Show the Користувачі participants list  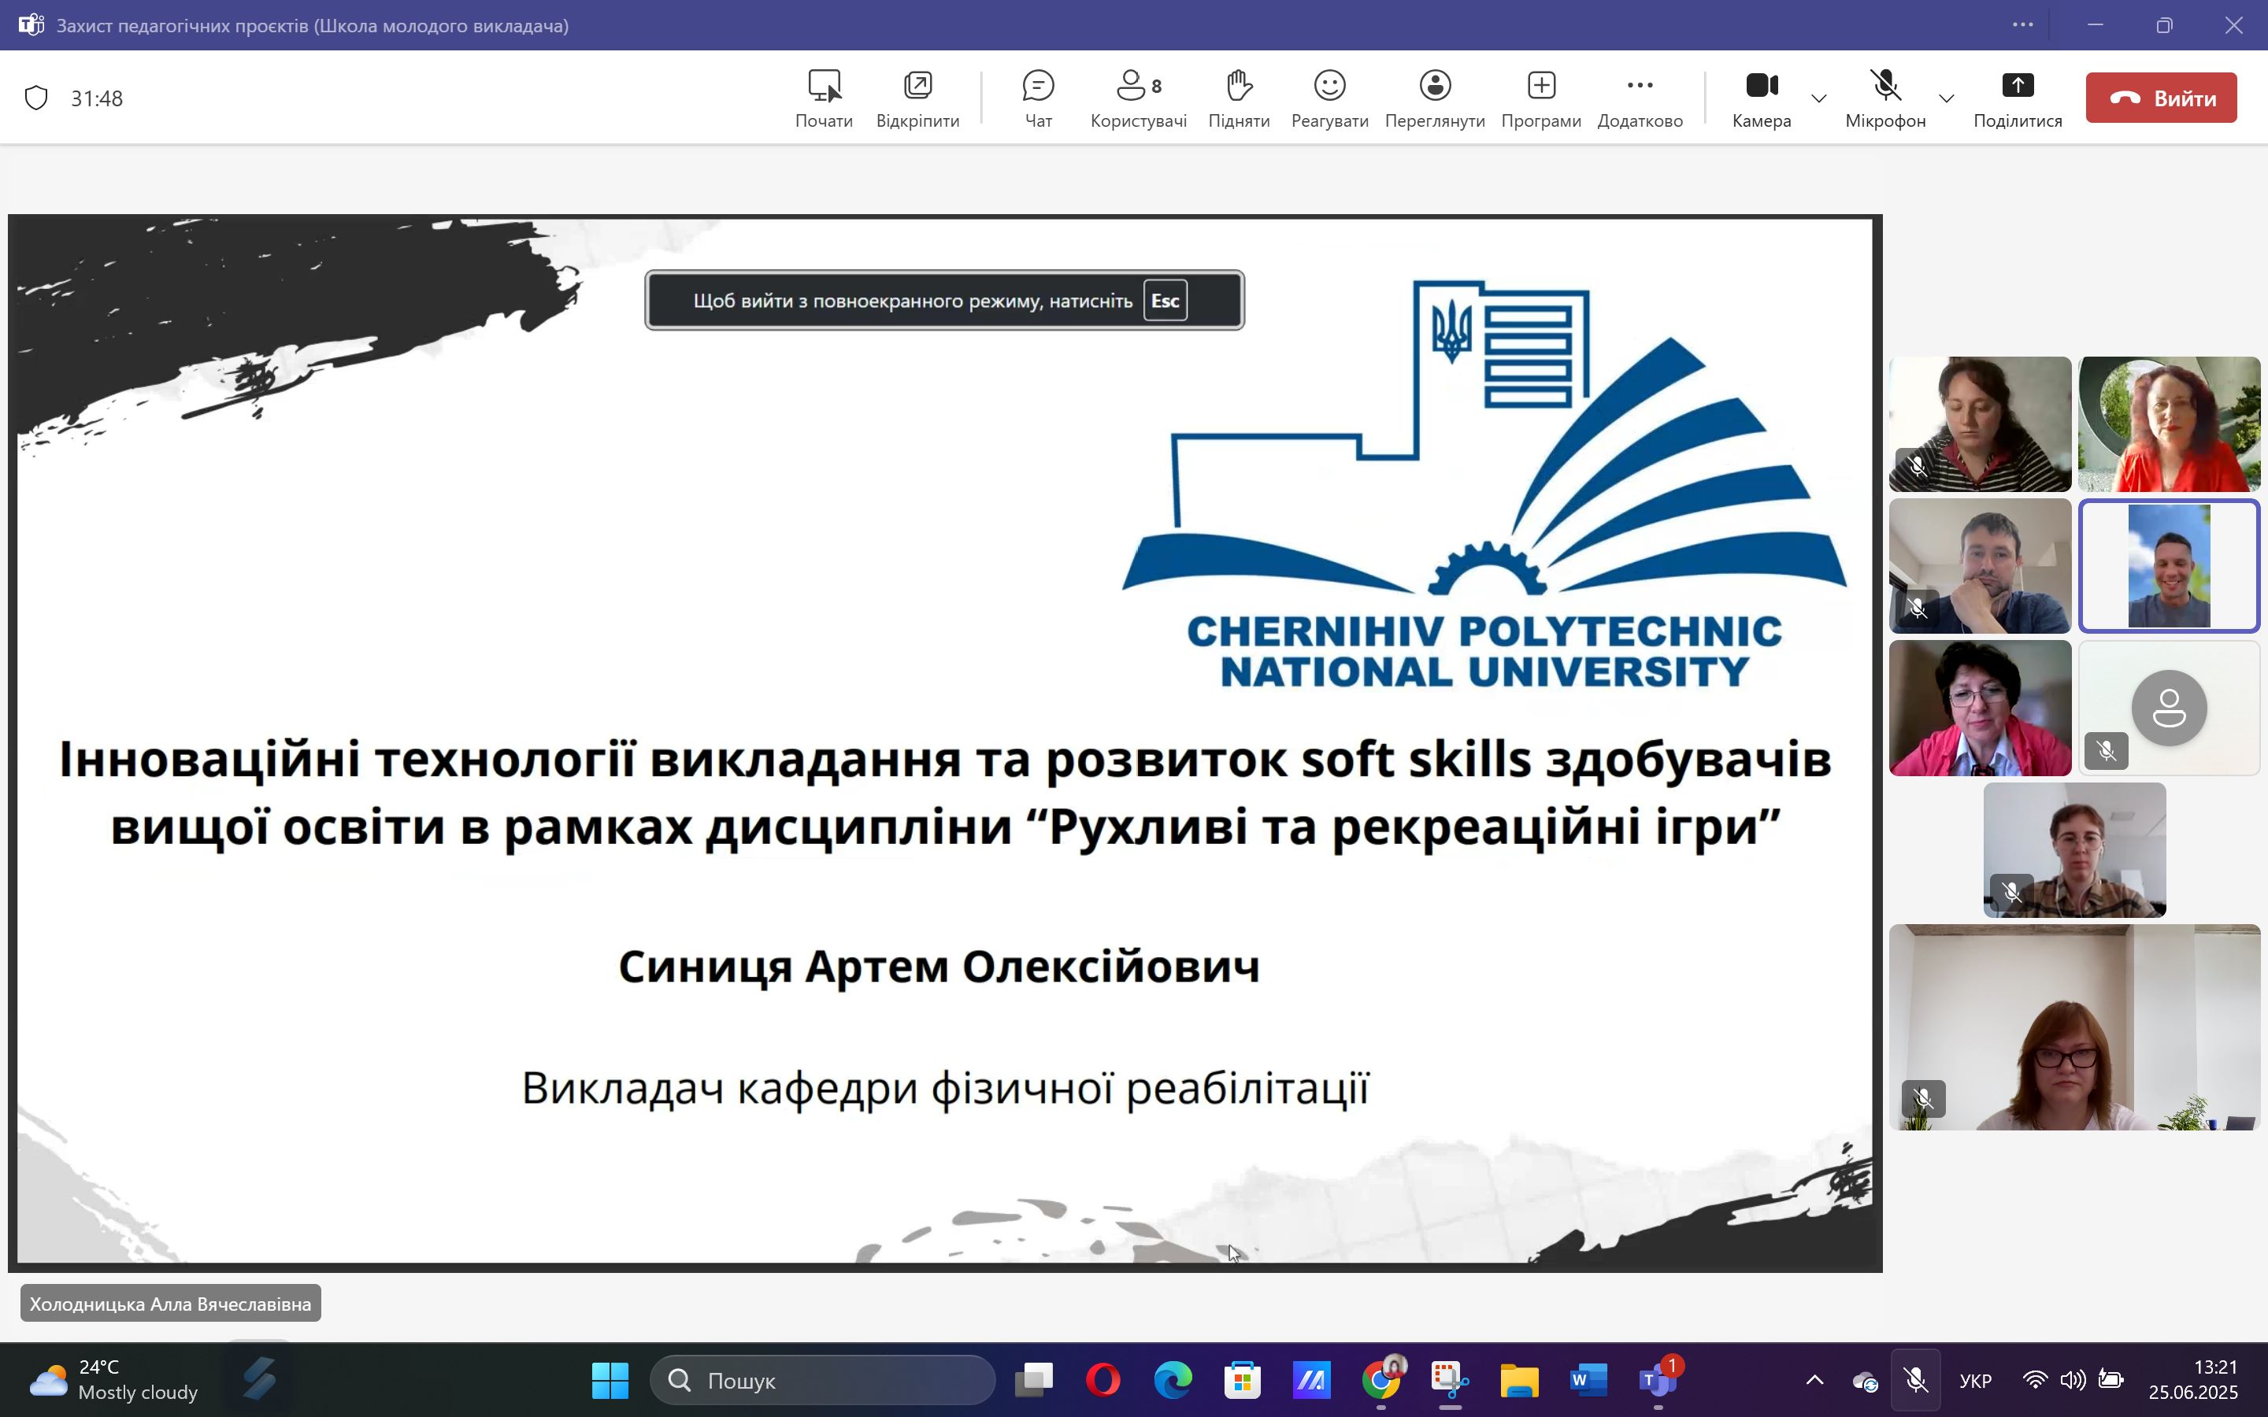click(x=1138, y=98)
